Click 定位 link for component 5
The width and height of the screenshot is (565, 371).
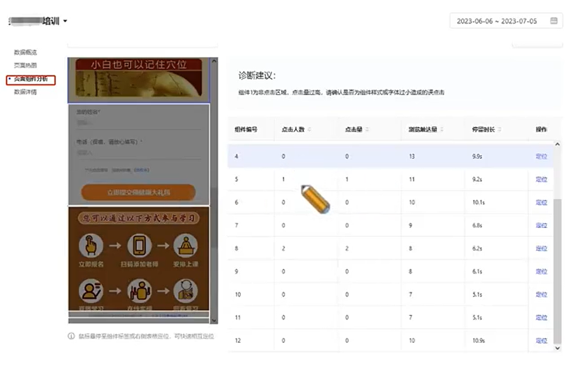[x=541, y=179]
